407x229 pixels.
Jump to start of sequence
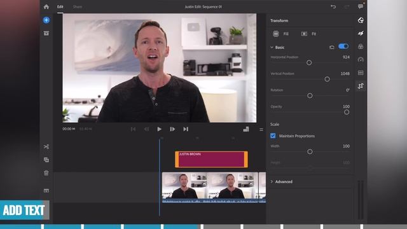tap(133, 129)
